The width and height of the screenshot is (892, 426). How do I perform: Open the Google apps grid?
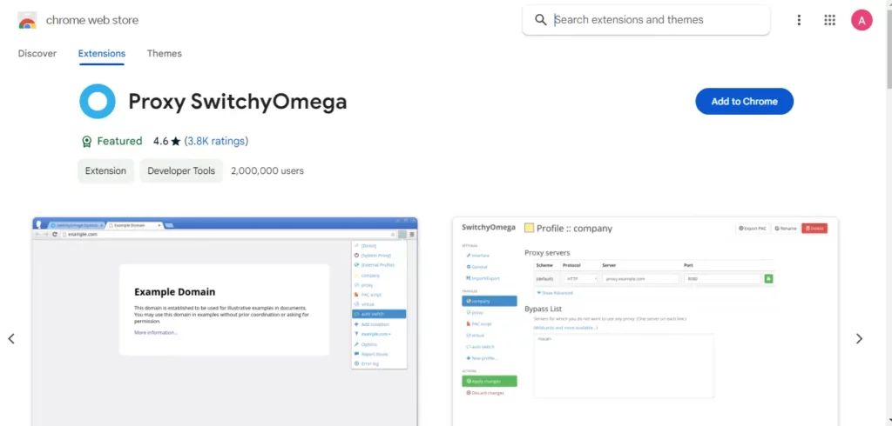(x=829, y=21)
